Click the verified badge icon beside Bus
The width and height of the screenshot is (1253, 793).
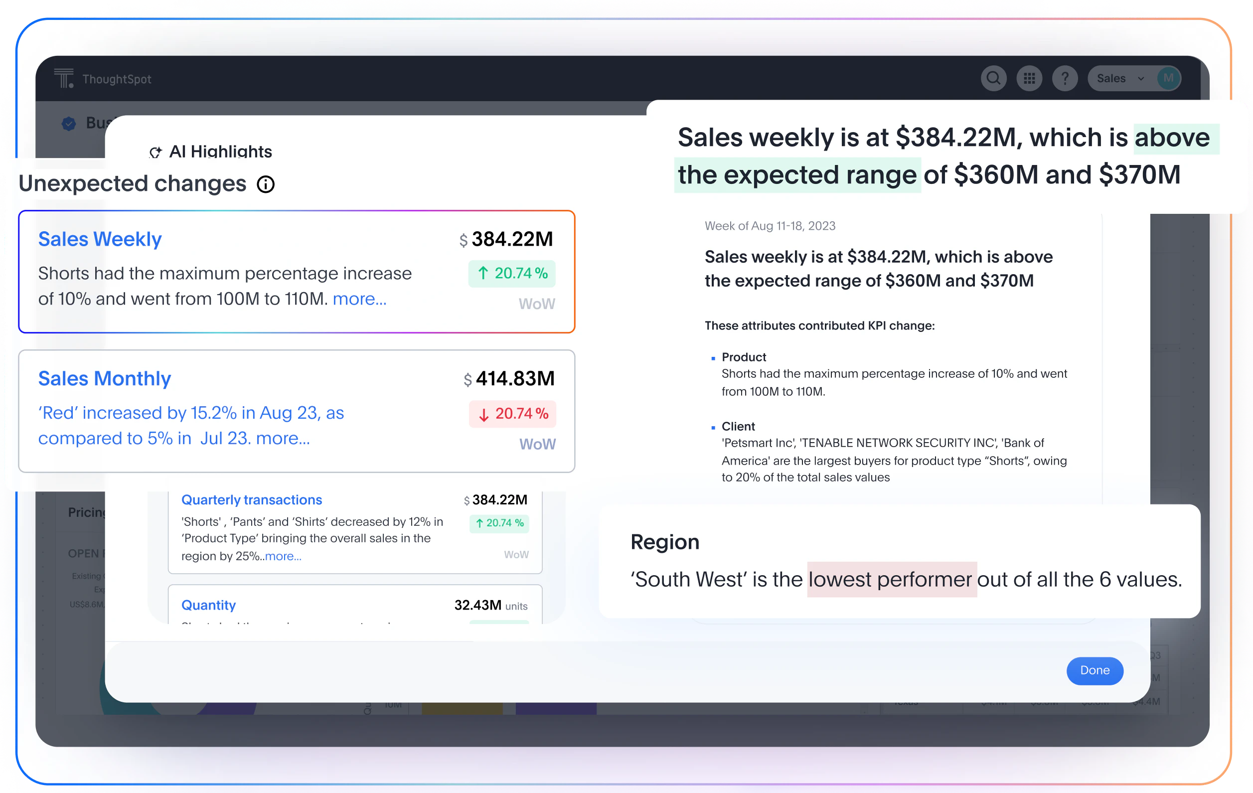tap(69, 123)
